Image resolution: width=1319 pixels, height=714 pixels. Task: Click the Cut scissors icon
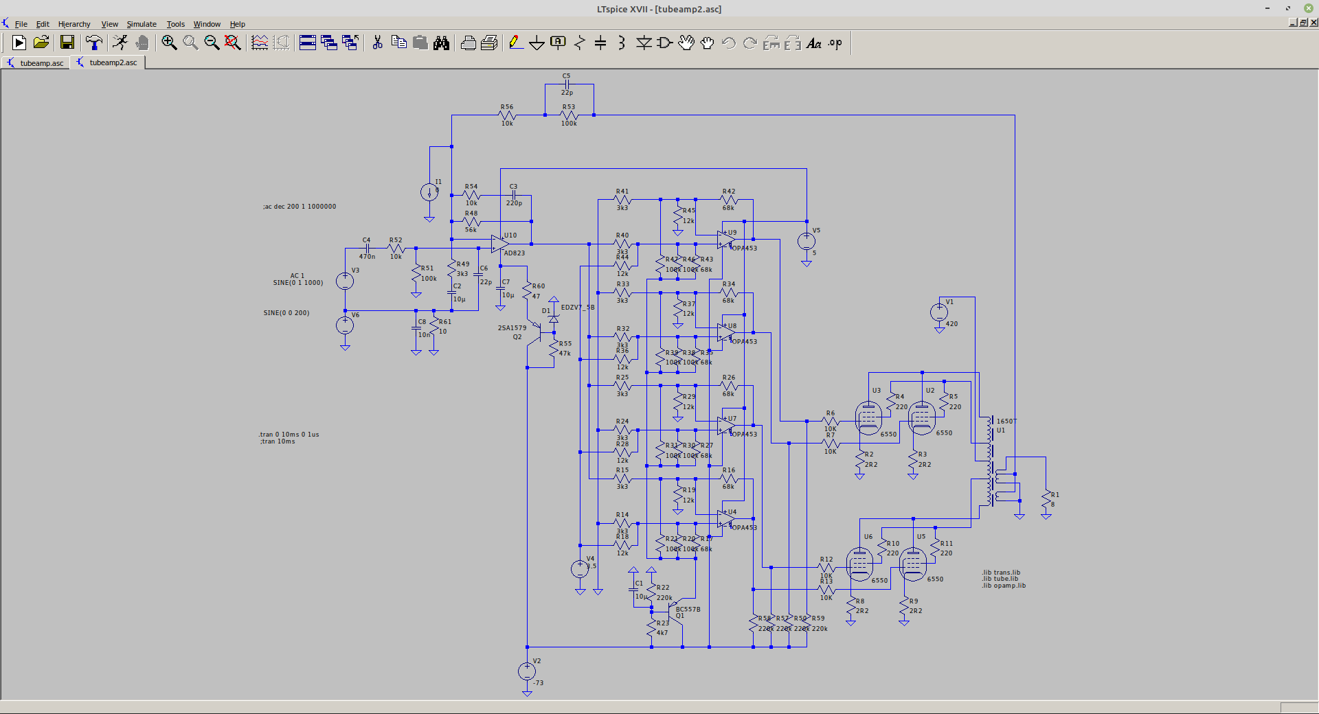pos(377,43)
